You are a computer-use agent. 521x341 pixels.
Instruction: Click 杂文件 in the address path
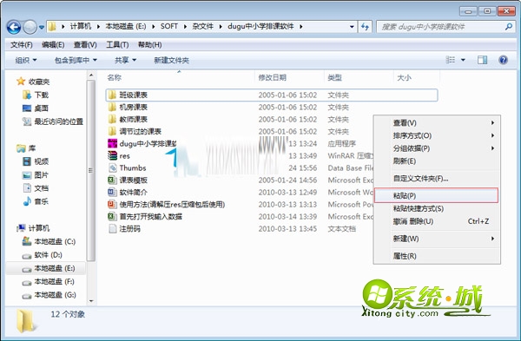202,26
